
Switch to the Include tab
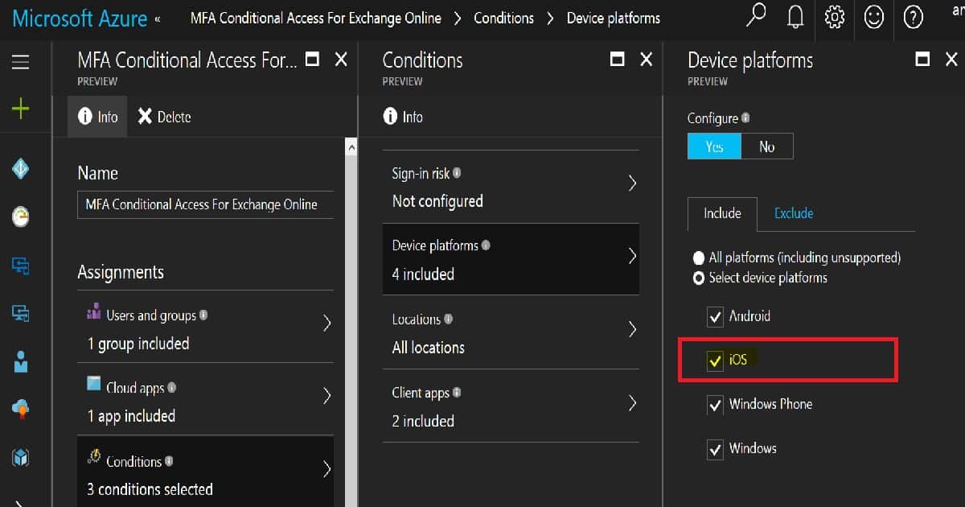click(x=722, y=214)
